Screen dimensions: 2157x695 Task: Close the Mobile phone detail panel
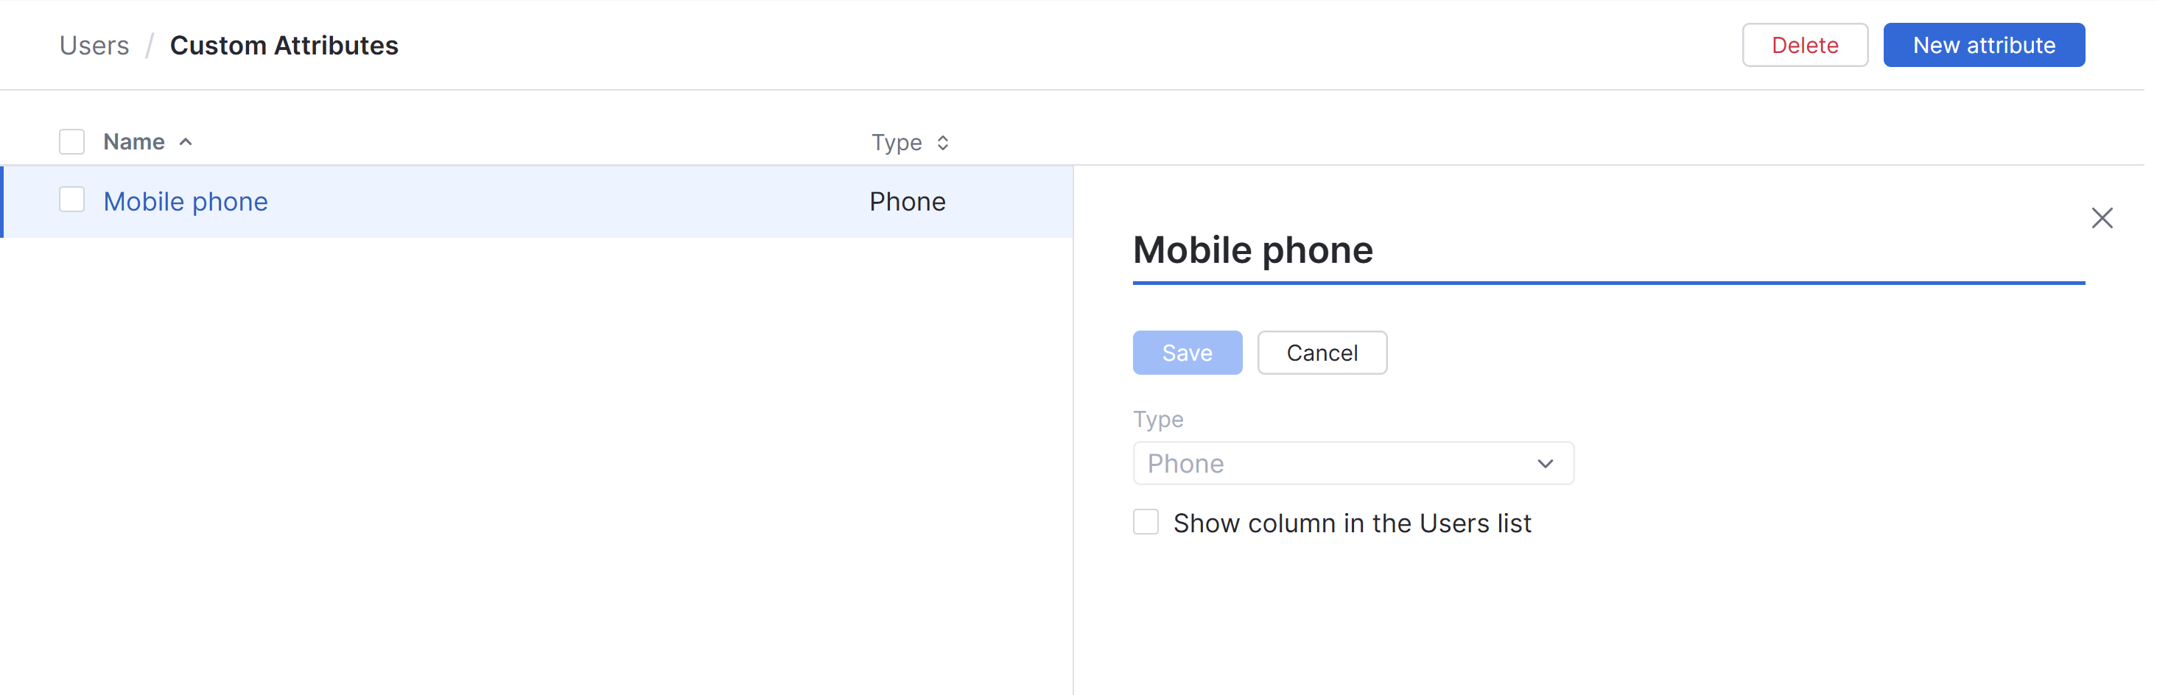click(2102, 217)
